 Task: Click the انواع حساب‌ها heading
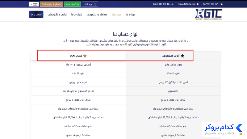click(126, 34)
